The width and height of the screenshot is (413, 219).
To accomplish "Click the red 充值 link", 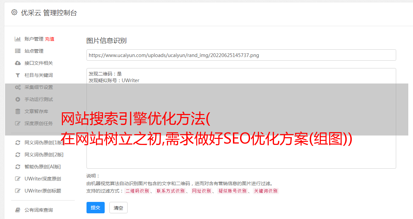I will [49, 39].
